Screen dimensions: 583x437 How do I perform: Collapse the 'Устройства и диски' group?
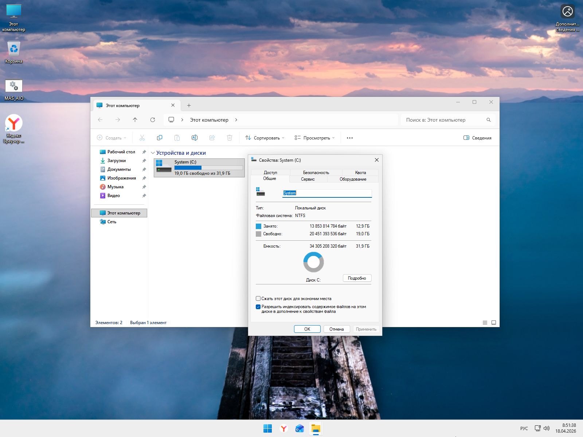coord(153,153)
